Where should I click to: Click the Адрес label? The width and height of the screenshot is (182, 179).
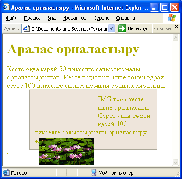(12, 28)
